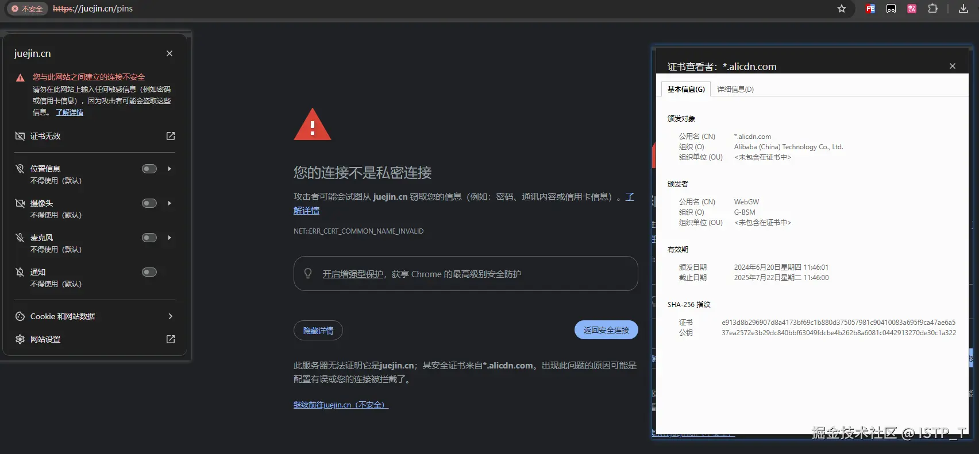Click the gear icon beside 网站设置
The image size is (979, 454).
coord(20,339)
